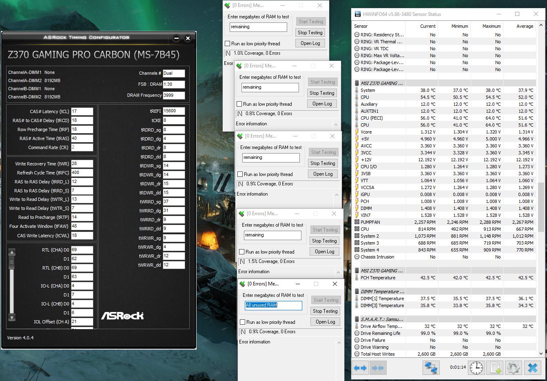The image size is (547, 381).
Task: Click the Refresh Cycle Time (tRFC) field
Action: tap(82, 173)
